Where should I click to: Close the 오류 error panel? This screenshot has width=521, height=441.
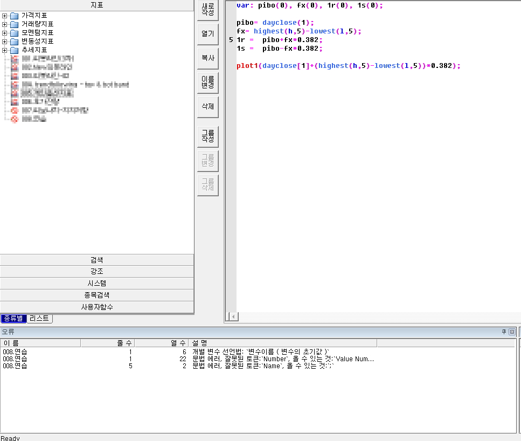(x=512, y=332)
